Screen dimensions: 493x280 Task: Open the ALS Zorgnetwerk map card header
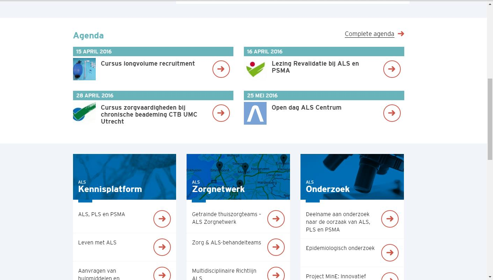238,177
